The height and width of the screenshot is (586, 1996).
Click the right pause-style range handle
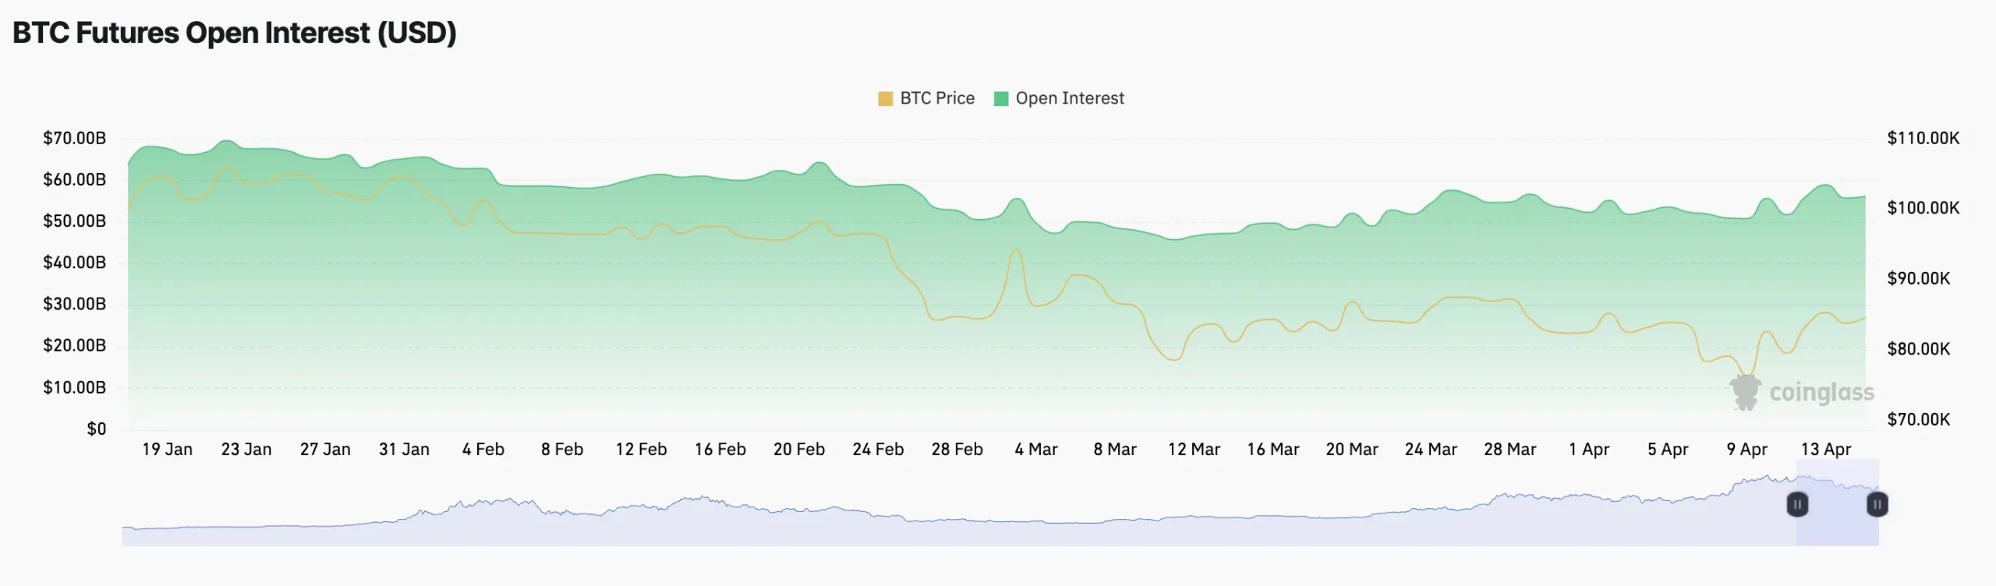click(1877, 505)
